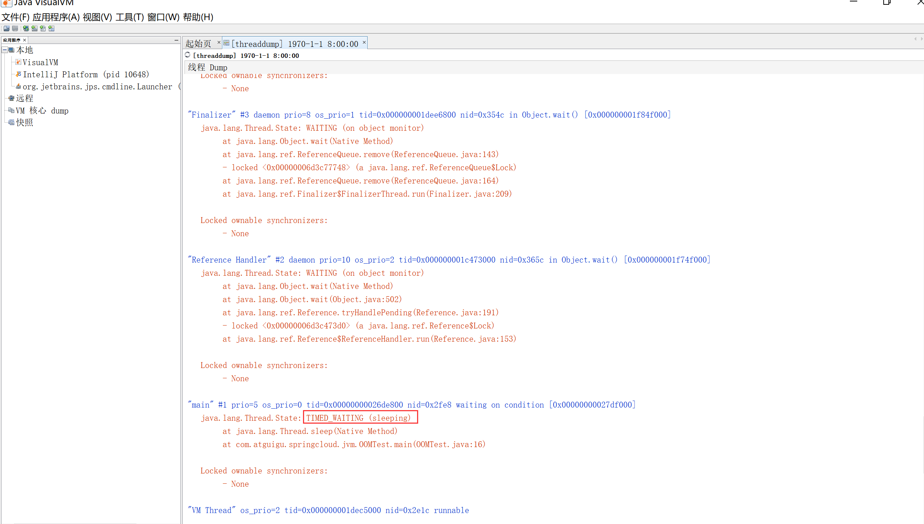Minimize the 应用程序 panel
This screenshot has width=924, height=524.
click(x=176, y=40)
